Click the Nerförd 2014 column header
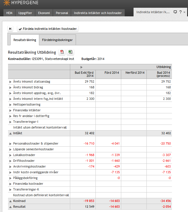 tap(134, 74)
